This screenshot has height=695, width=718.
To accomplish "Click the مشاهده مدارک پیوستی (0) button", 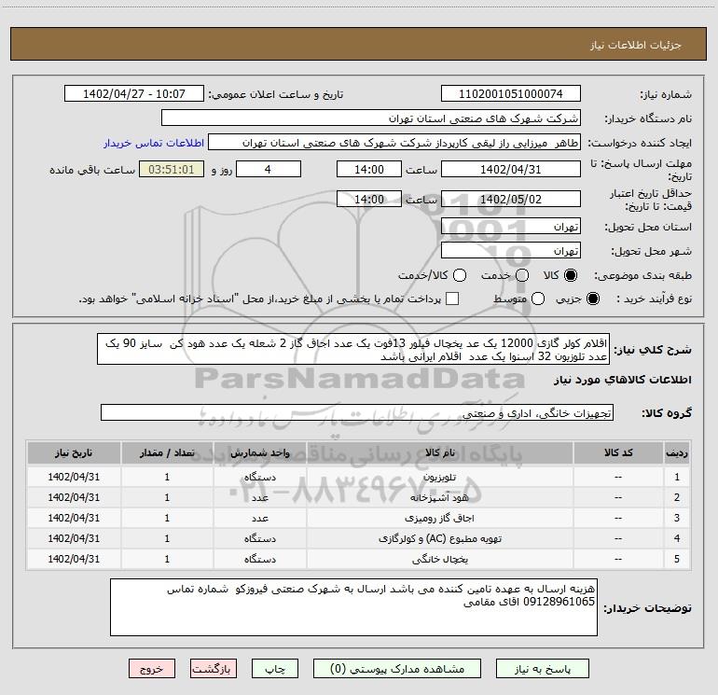I will coord(397,669).
